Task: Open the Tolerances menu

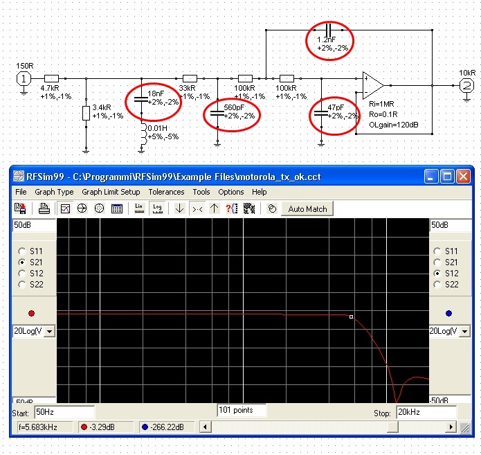Action: 166,192
